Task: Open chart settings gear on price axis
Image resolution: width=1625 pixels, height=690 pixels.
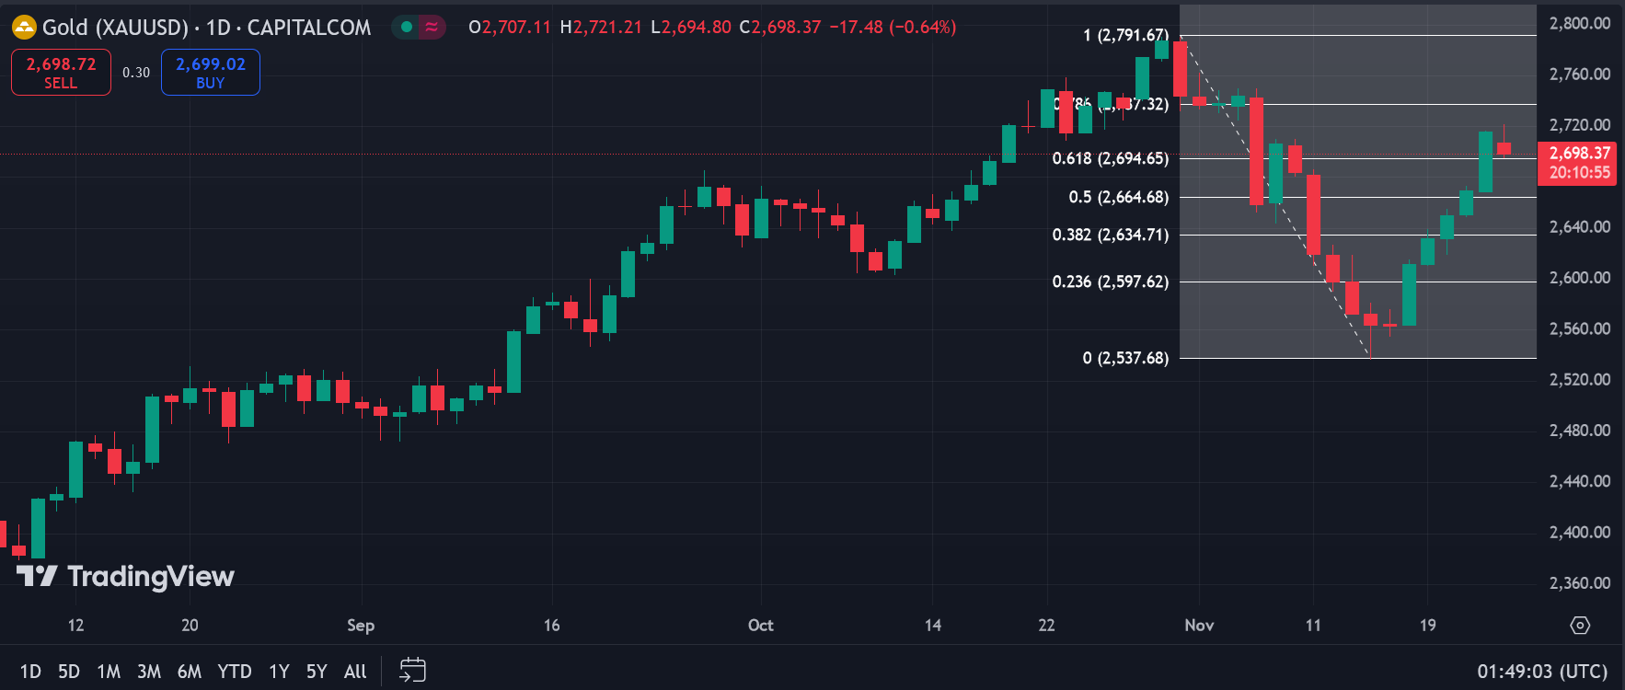Action: pyautogui.click(x=1580, y=626)
